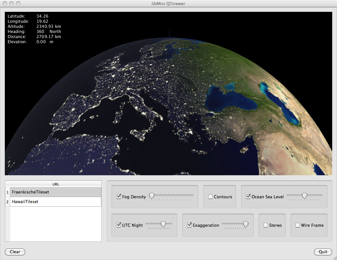Click the crosshair at the globe center
This screenshot has height=260, width=337.
click(168, 93)
